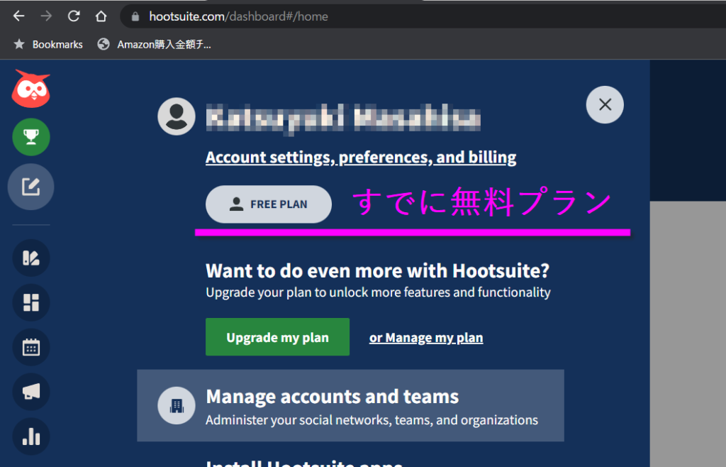Click 'Upgrade your plan to unlock more features' text
726x467 pixels.
pos(379,293)
